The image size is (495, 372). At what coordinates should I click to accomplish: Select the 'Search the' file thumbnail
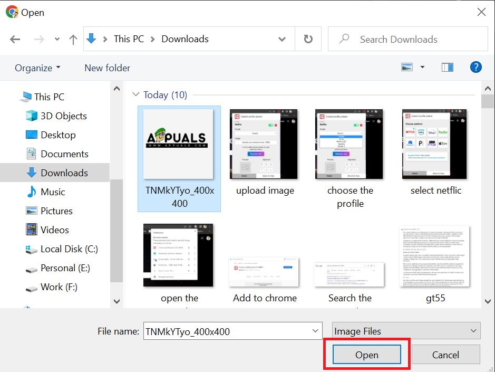pos(349,274)
